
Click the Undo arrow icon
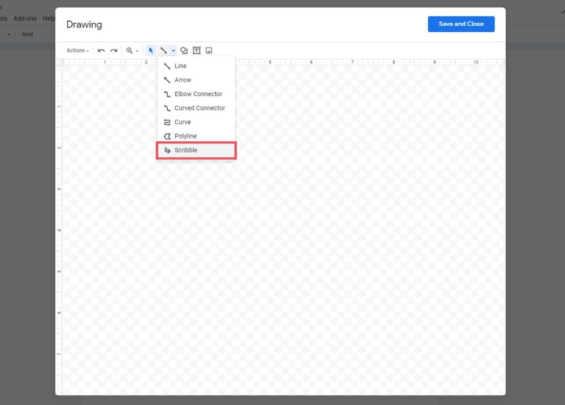pos(101,50)
